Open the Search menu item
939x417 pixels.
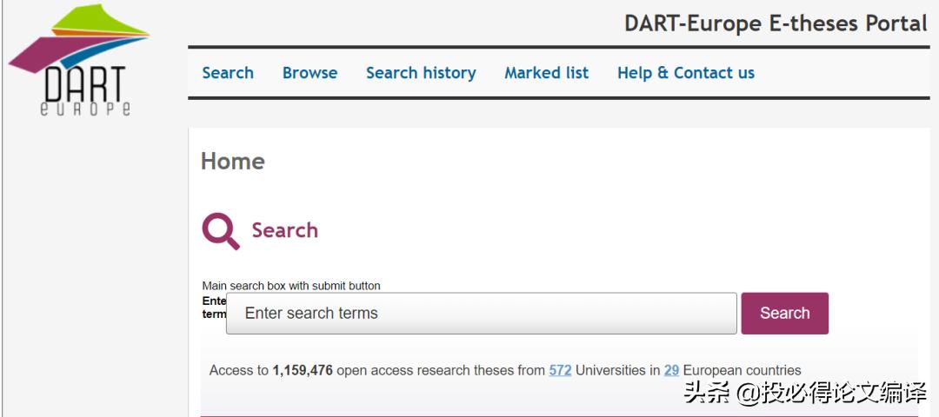click(228, 73)
